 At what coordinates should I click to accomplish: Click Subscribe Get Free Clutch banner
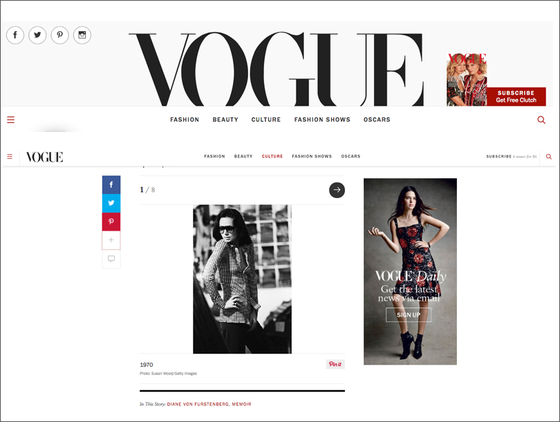click(516, 97)
